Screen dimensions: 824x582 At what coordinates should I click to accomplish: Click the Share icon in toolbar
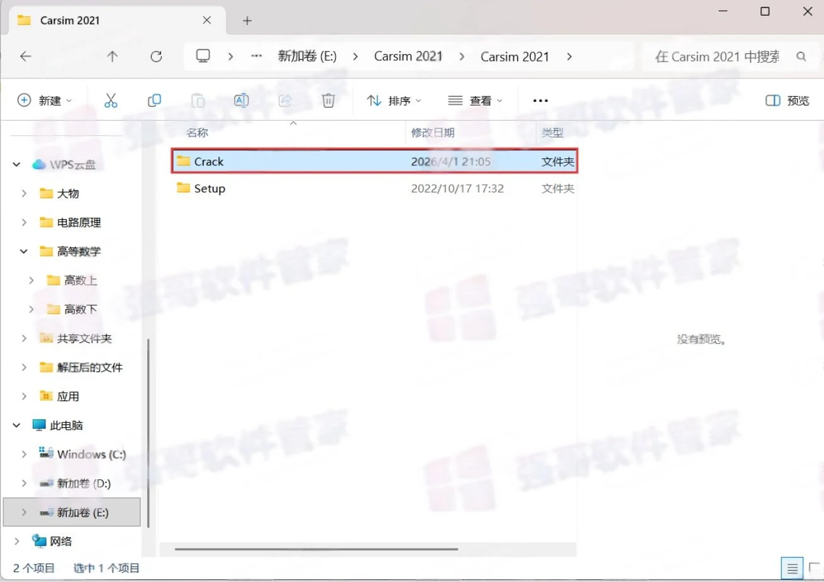(x=285, y=101)
